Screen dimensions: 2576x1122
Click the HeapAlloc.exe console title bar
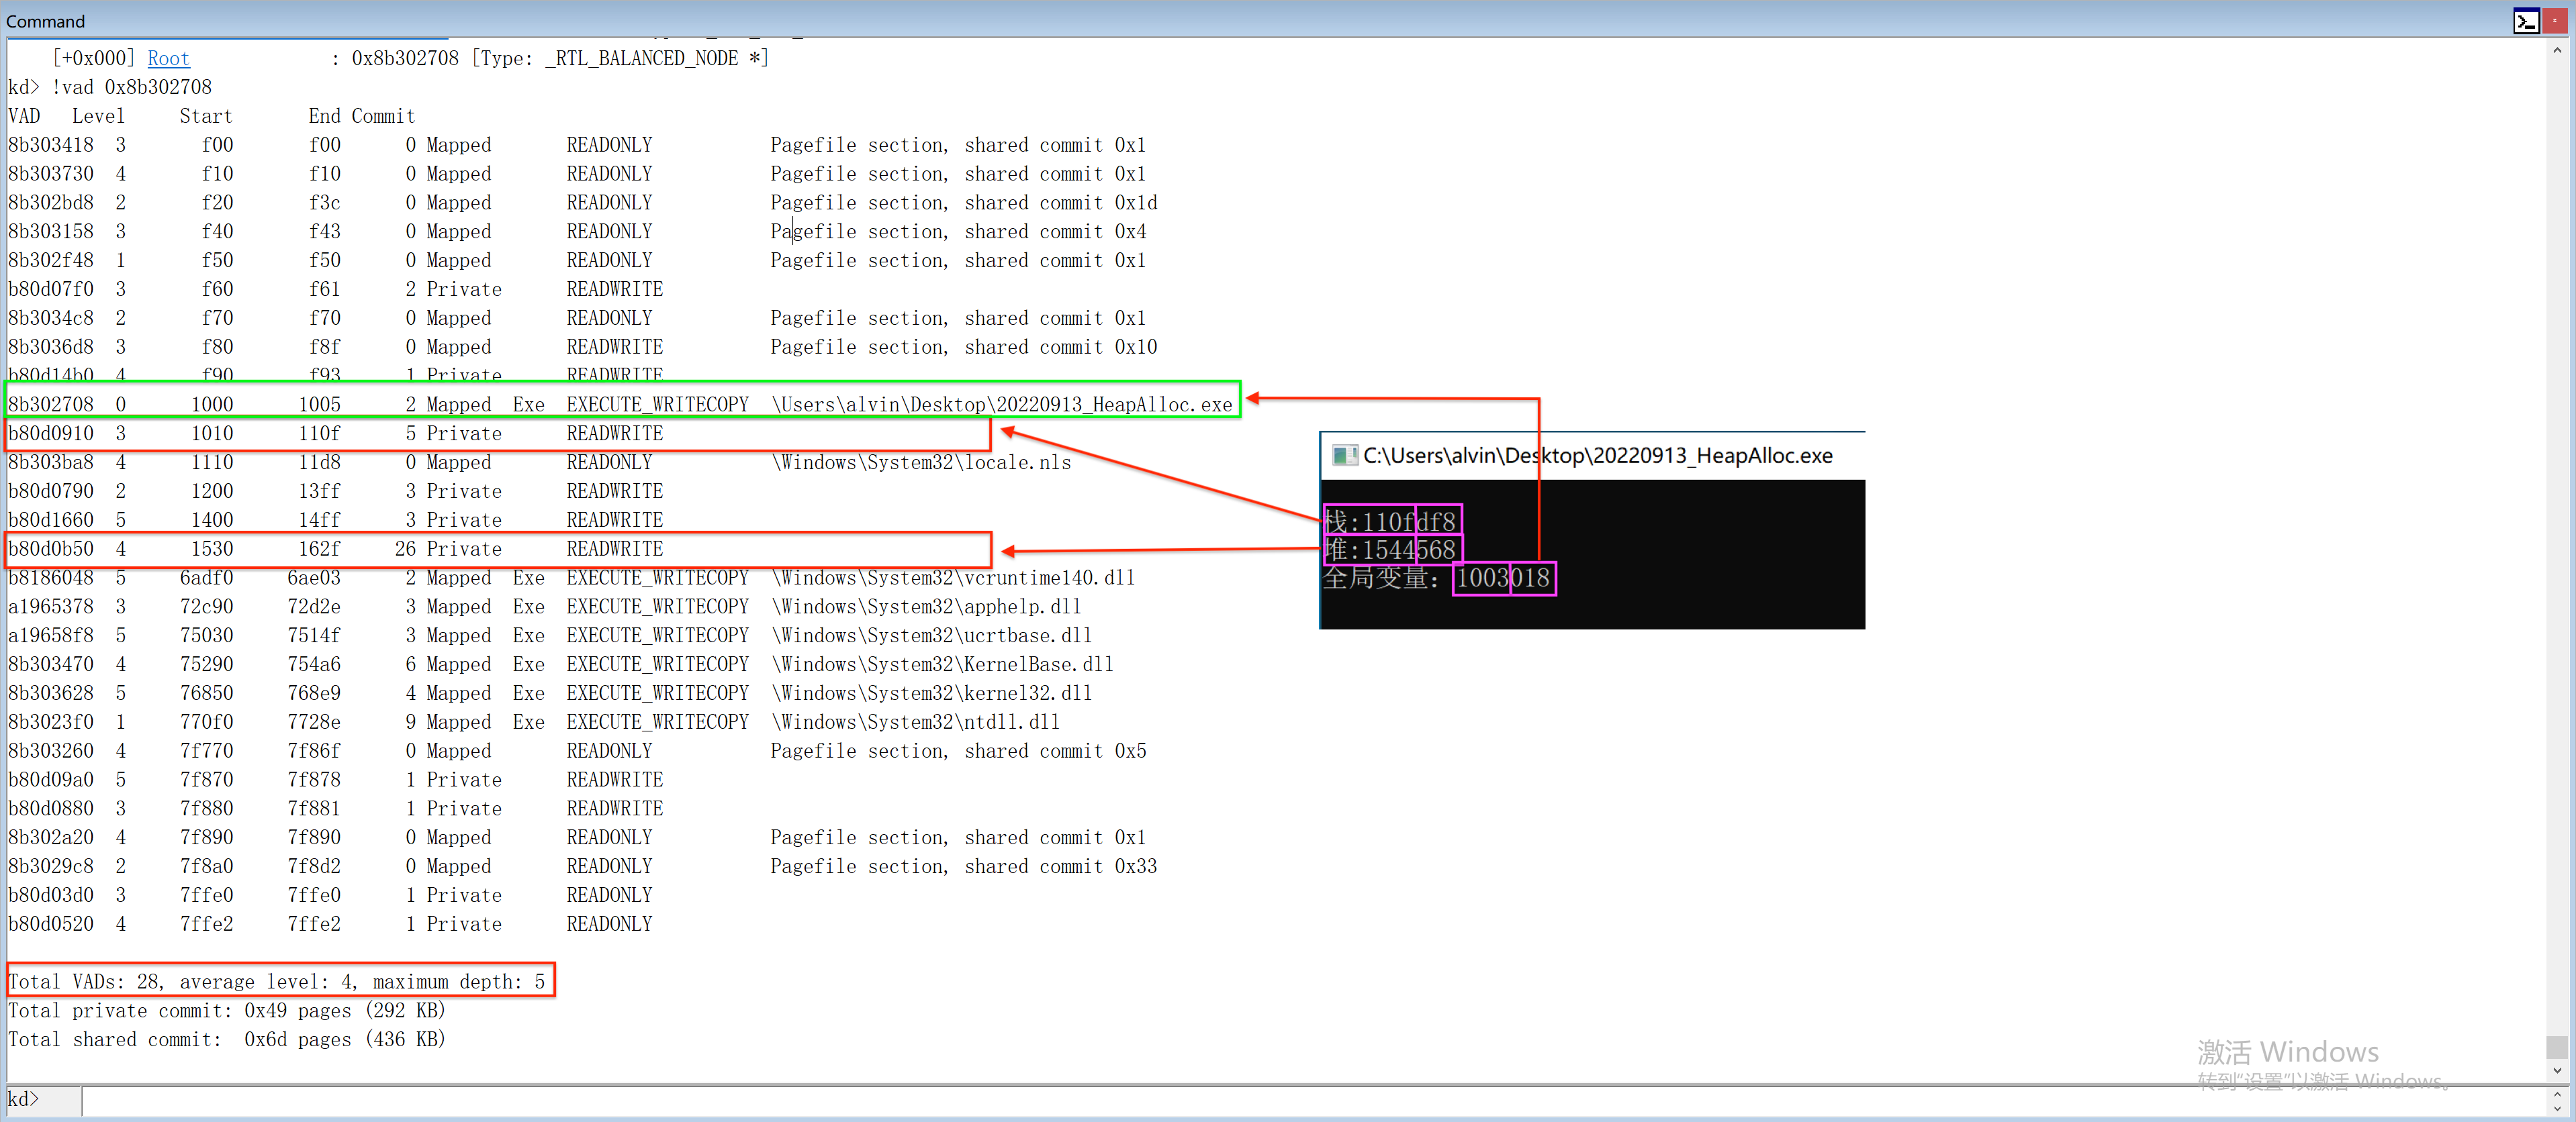(1600, 456)
